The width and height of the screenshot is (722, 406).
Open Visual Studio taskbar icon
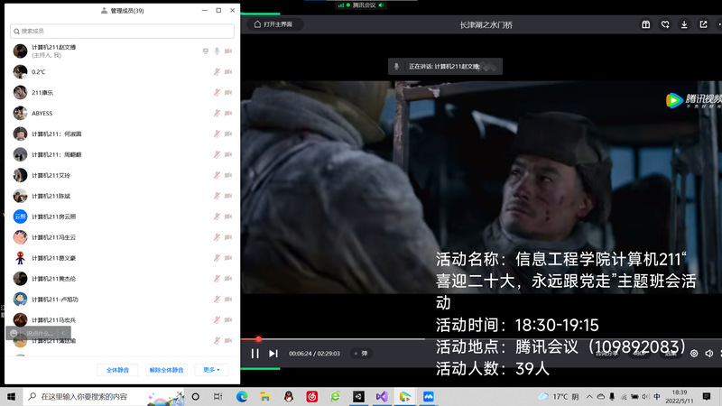(382, 396)
